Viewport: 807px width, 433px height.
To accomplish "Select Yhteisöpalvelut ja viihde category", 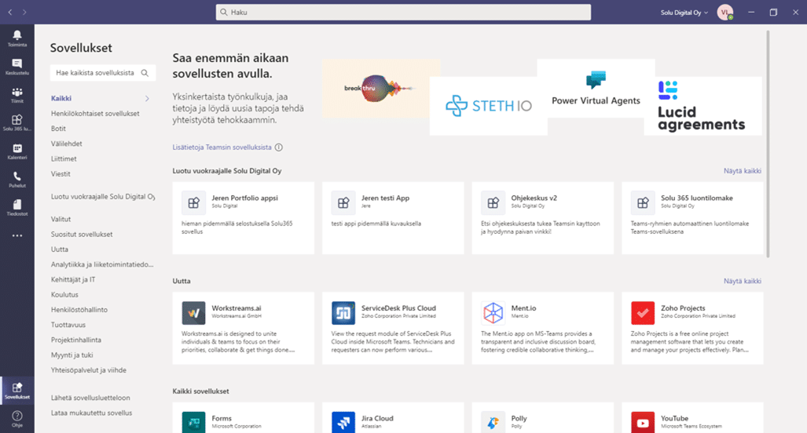I will 89,369.
